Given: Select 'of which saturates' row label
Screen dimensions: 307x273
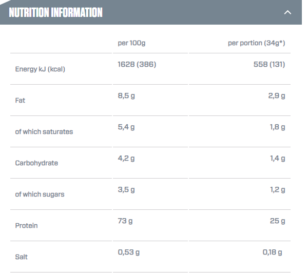Looking at the screenshot, I should pos(44,132).
